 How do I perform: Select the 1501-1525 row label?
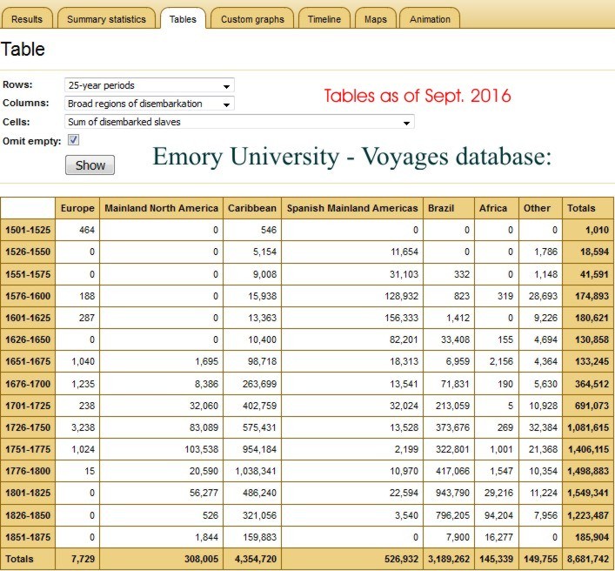point(29,230)
